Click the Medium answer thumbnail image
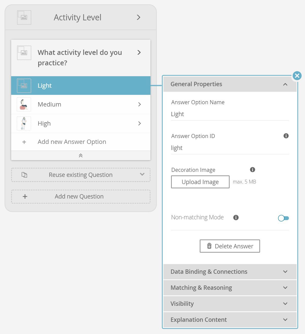Image resolution: width=305 pixels, height=334 pixels. tap(24, 104)
